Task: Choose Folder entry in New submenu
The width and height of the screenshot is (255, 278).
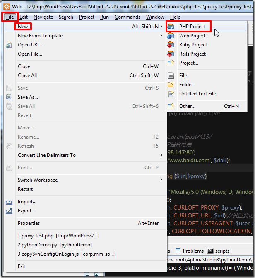Action: point(206,85)
